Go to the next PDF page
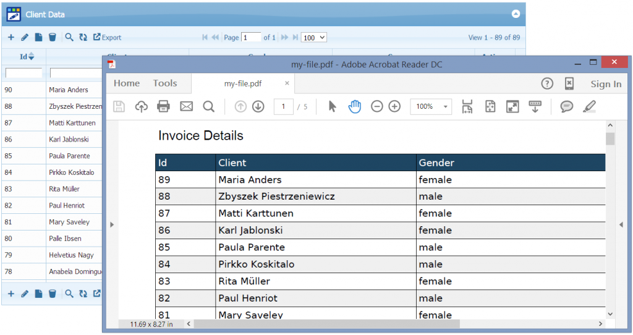The height and width of the screenshot is (335, 633). [258, 107]
